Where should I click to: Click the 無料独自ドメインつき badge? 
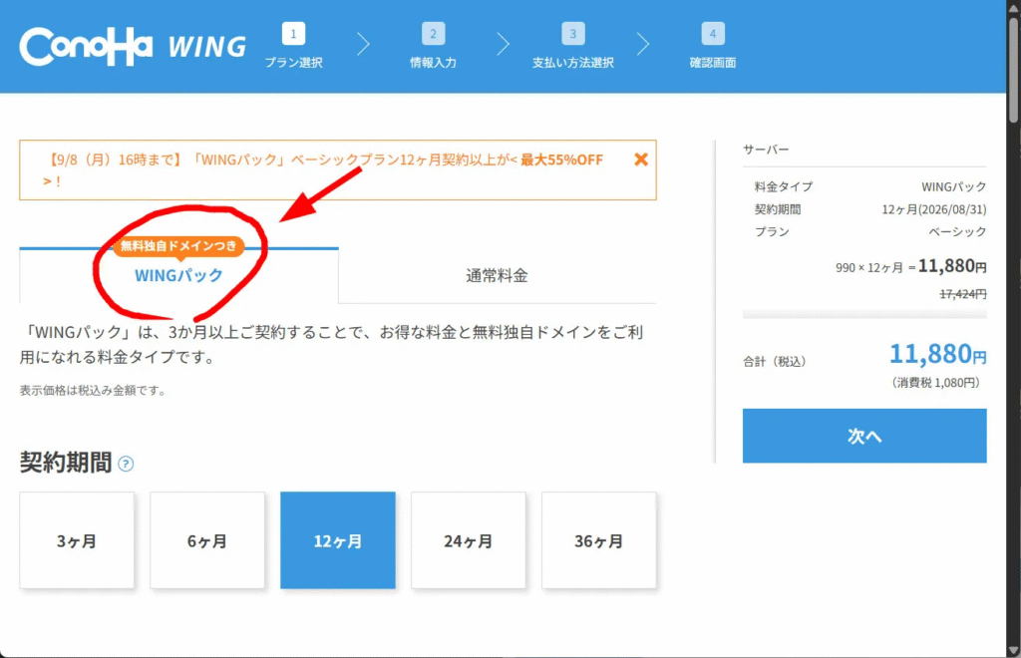point(178,246)
